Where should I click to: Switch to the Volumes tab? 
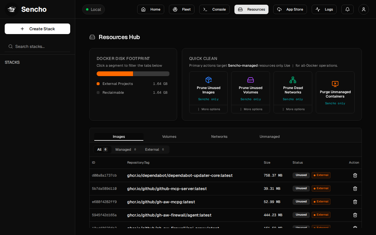click(169, 137)
